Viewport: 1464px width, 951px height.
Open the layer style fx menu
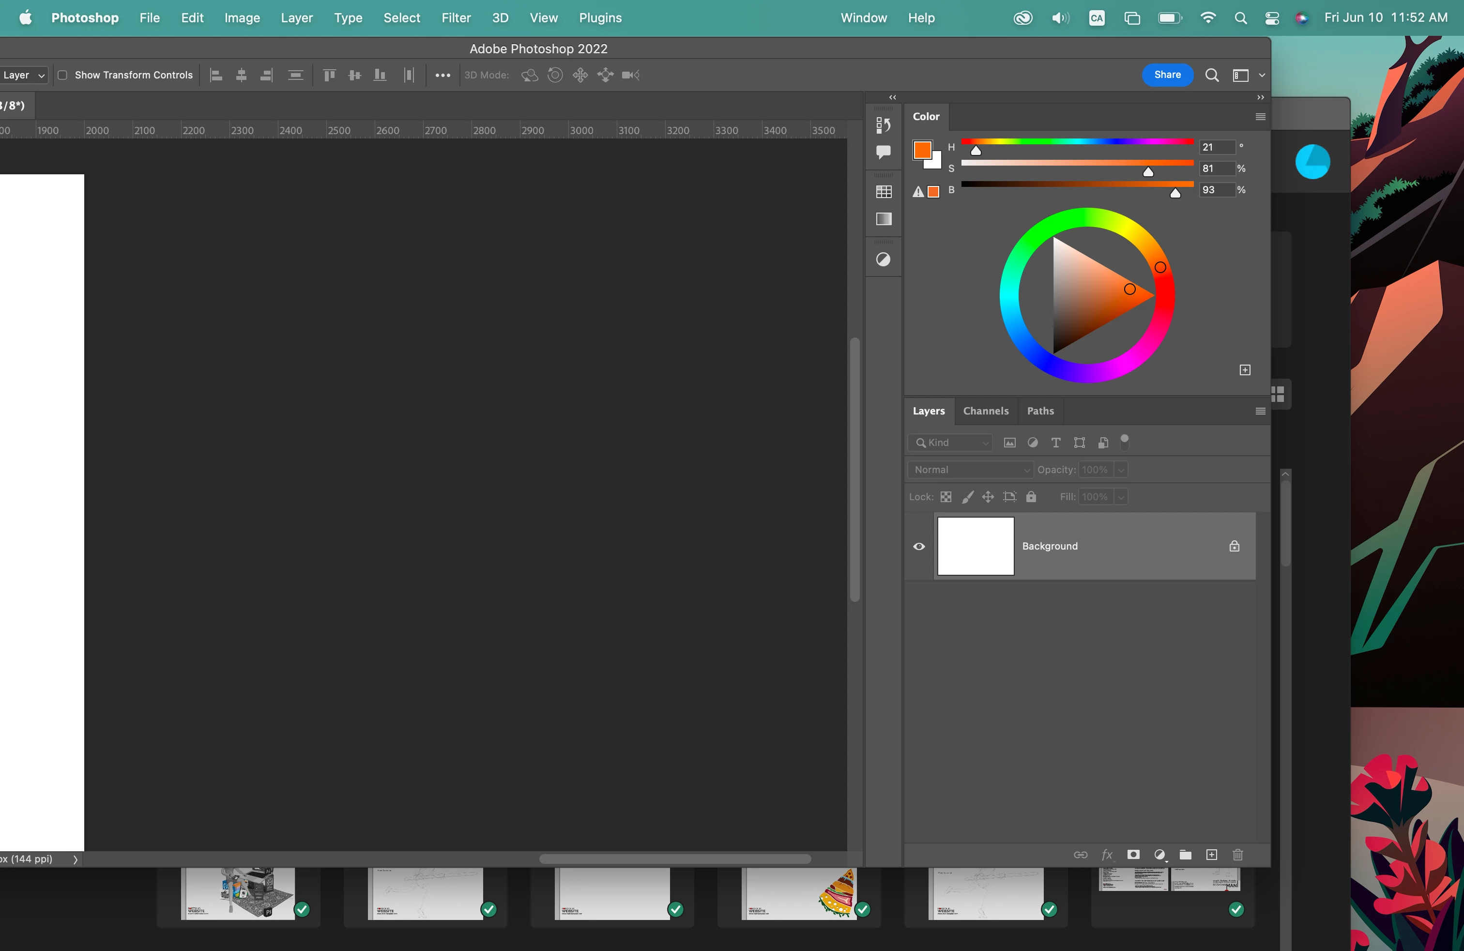click(x=1107, y=855)
